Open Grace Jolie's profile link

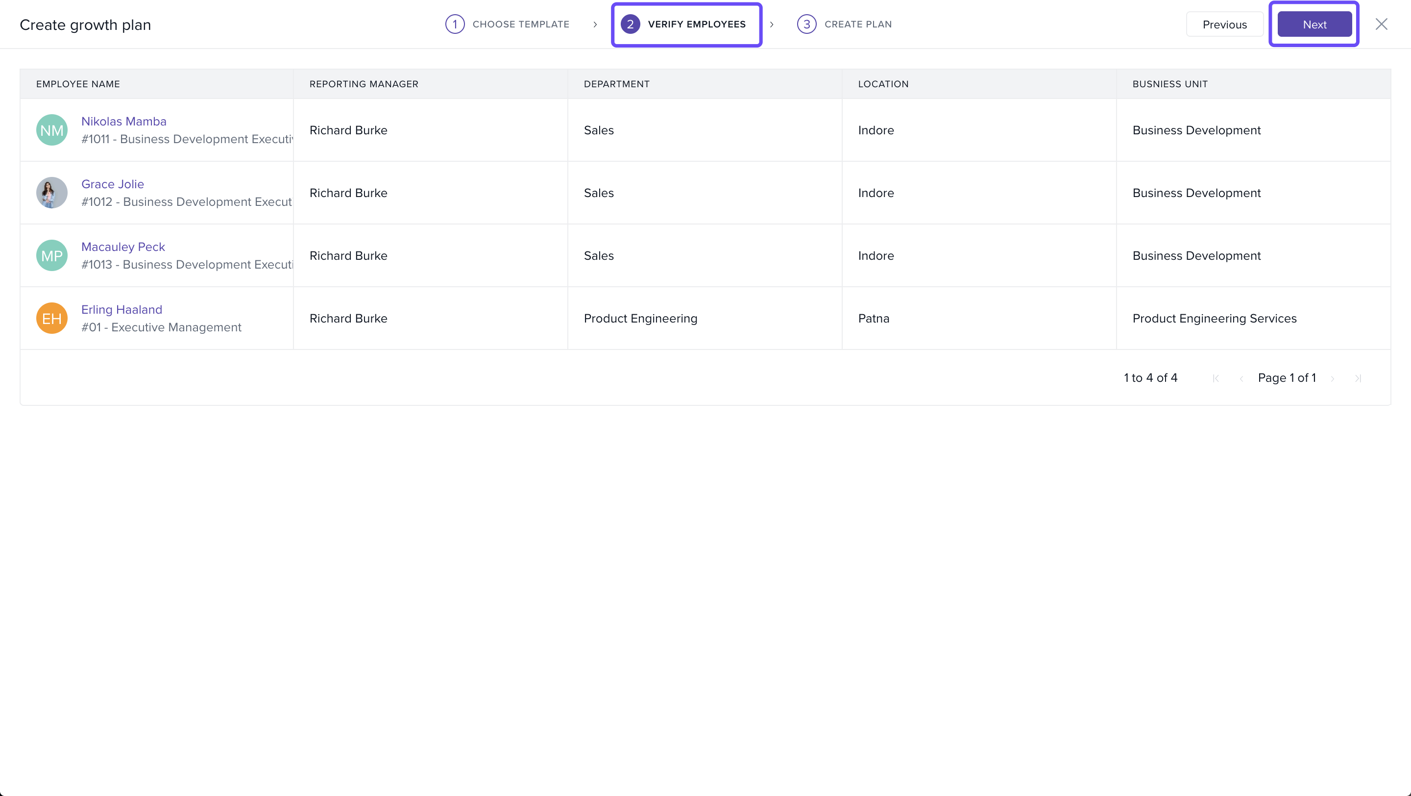tap(112, 184)
